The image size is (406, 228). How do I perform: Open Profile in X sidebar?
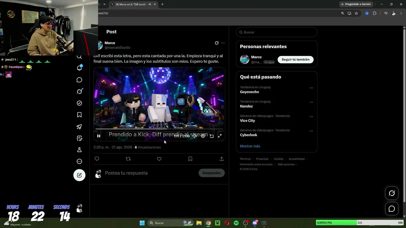coord(79,150)
